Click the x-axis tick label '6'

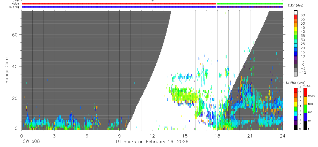[87, 136]
